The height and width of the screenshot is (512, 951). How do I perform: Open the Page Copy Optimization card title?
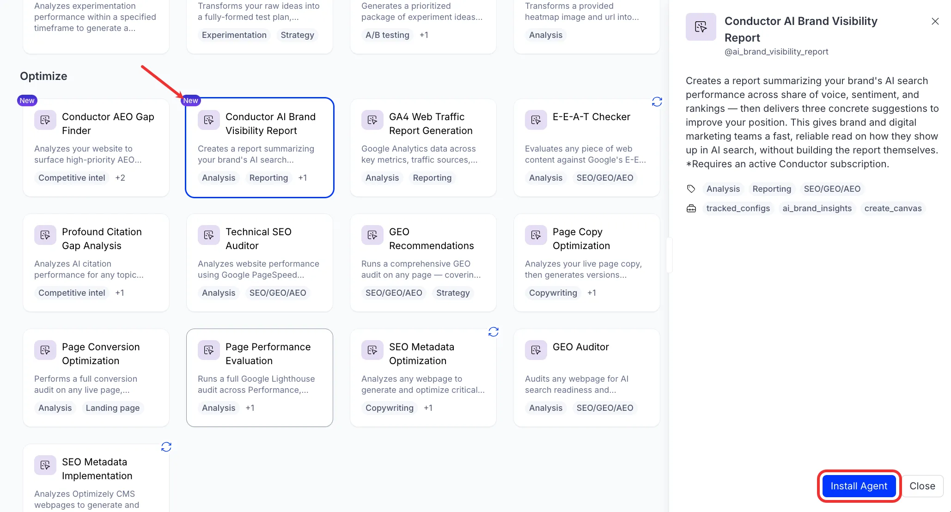point(581,239)
